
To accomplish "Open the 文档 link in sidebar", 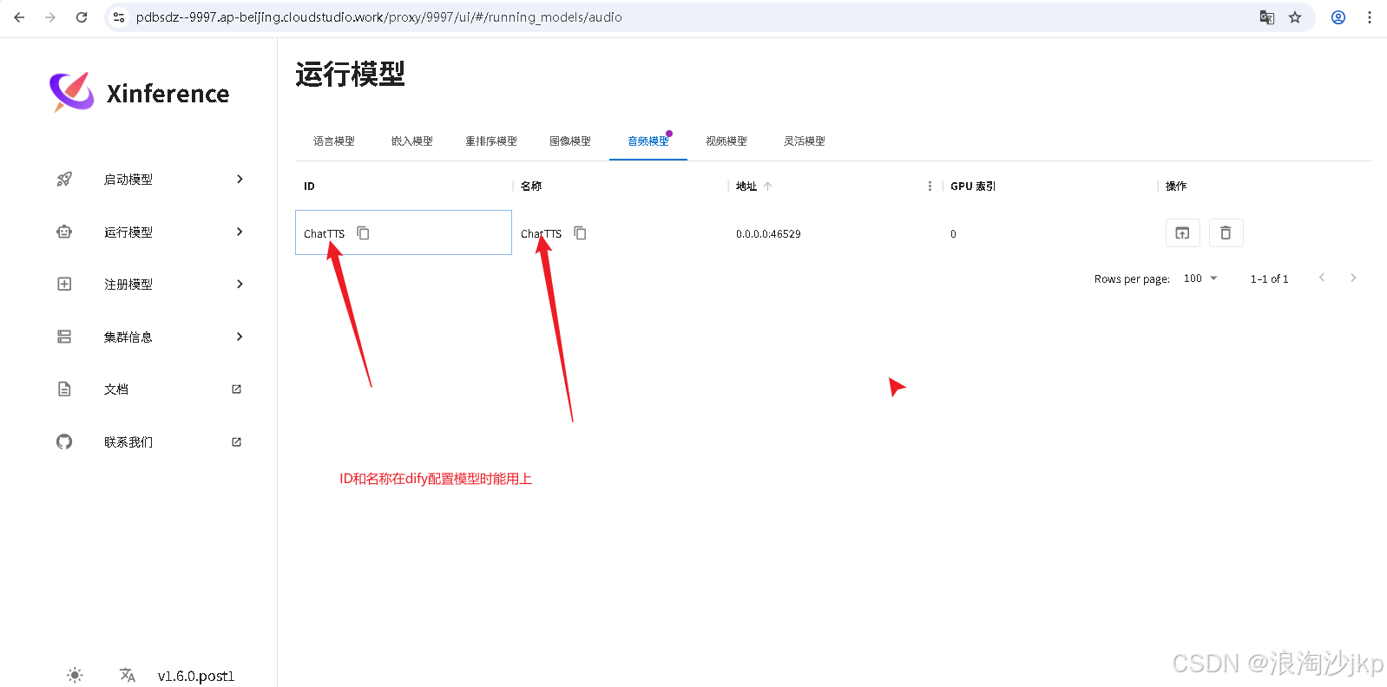I will [116, 389].
